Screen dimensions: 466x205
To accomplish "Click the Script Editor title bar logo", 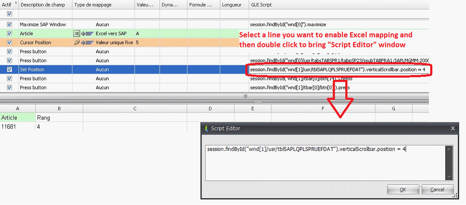I will point(206,128).
